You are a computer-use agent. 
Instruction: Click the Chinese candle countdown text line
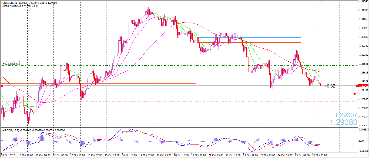20,5
